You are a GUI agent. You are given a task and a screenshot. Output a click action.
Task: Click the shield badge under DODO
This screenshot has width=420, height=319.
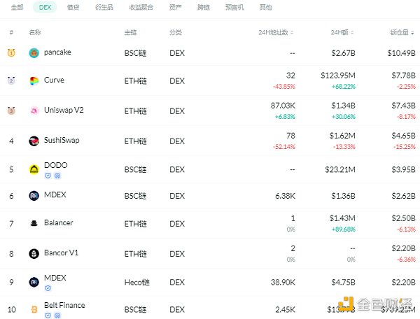48,176
